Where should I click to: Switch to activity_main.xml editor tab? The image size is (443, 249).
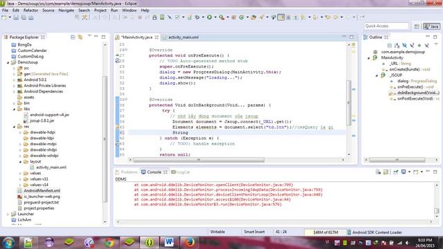point(183,37)
